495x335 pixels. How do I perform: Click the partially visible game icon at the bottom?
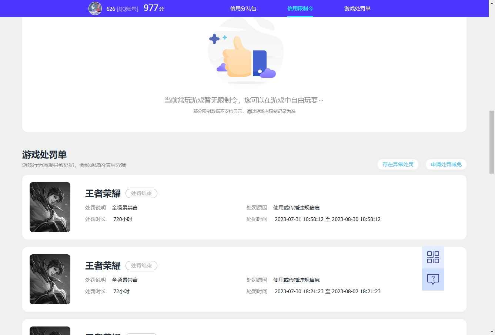coord(50,331)
